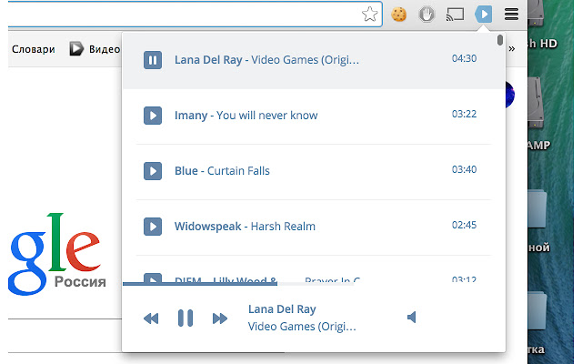
Task: Click the 04:30 track duration
Action: point(464,58)
